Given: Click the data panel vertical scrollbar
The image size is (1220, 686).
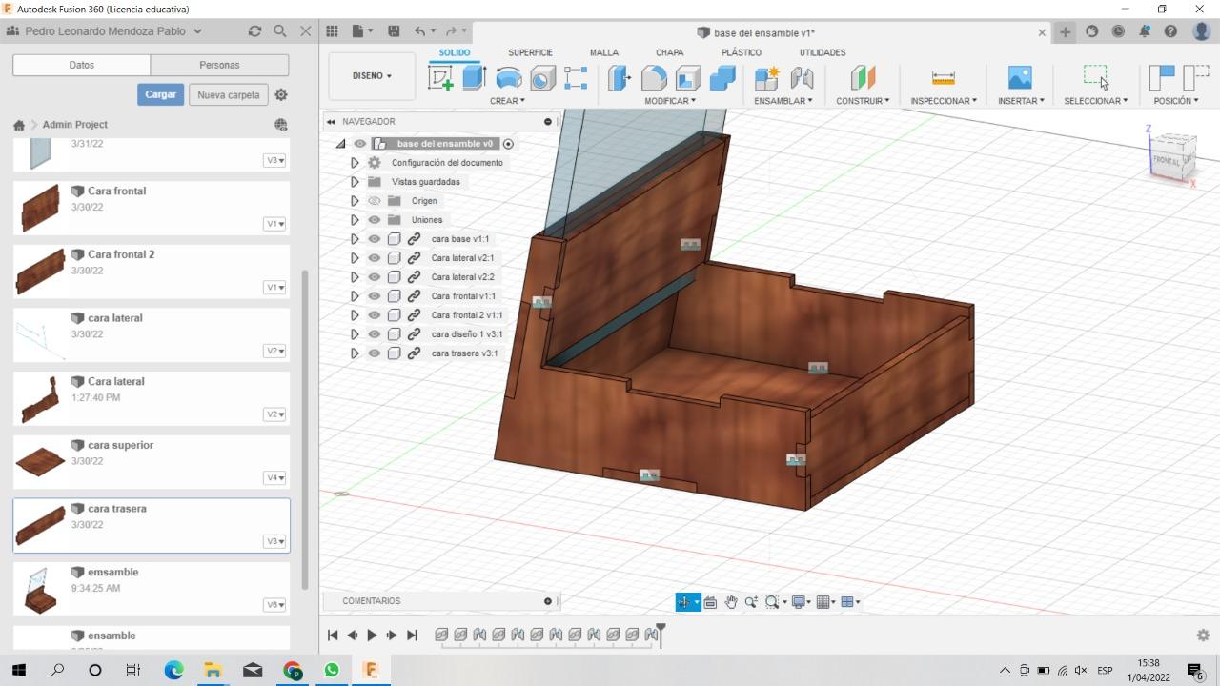Looking at the screenshot, I should pyautogui.click(x=305, y=429).
